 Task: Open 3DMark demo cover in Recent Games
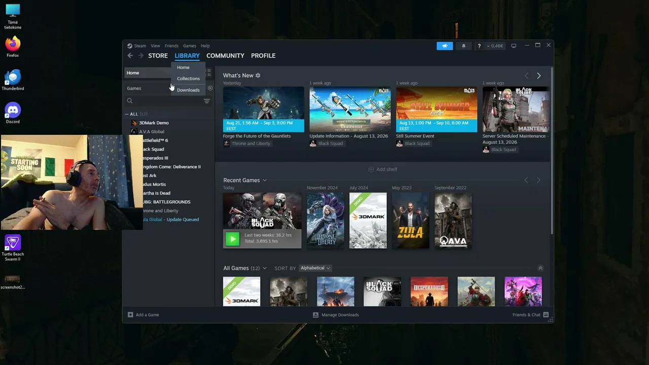368,221
